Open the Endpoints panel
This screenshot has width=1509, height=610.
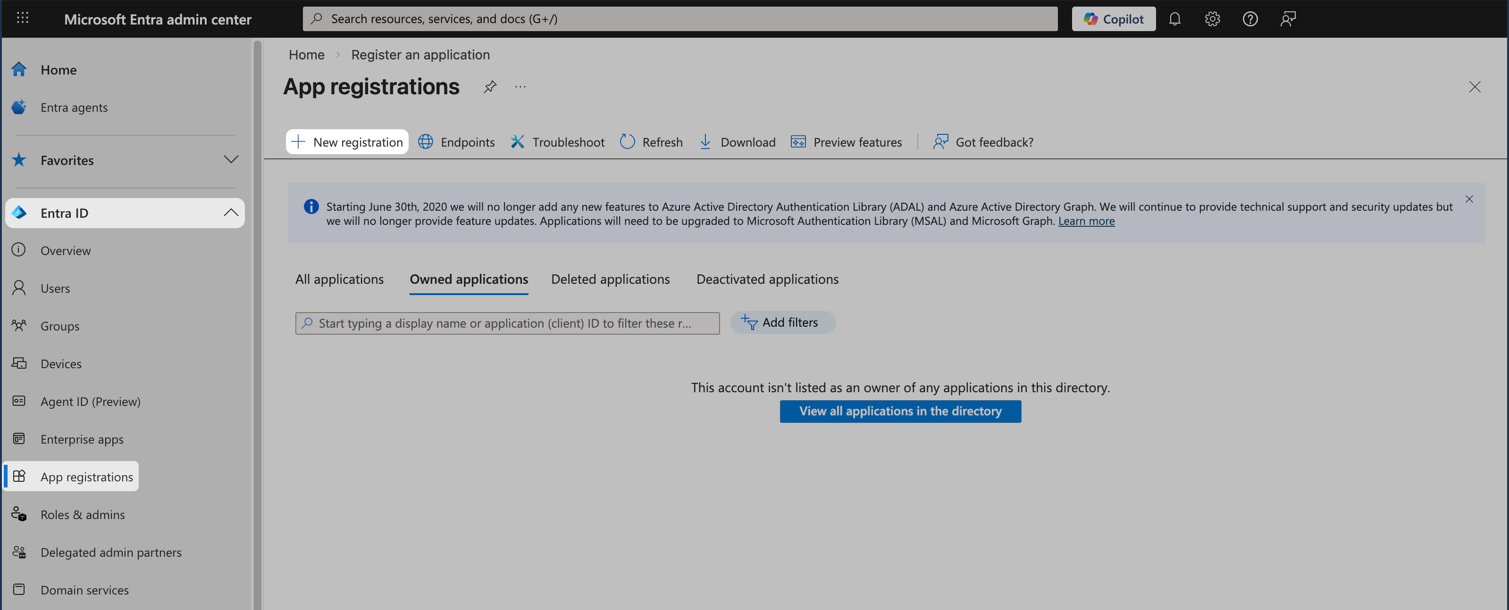pos(456,142)
